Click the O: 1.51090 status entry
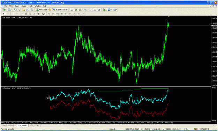 [145, 129]
